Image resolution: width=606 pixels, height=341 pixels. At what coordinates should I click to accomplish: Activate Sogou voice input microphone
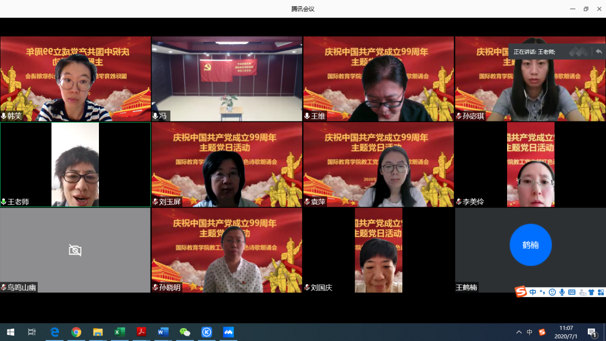point(562,292)
